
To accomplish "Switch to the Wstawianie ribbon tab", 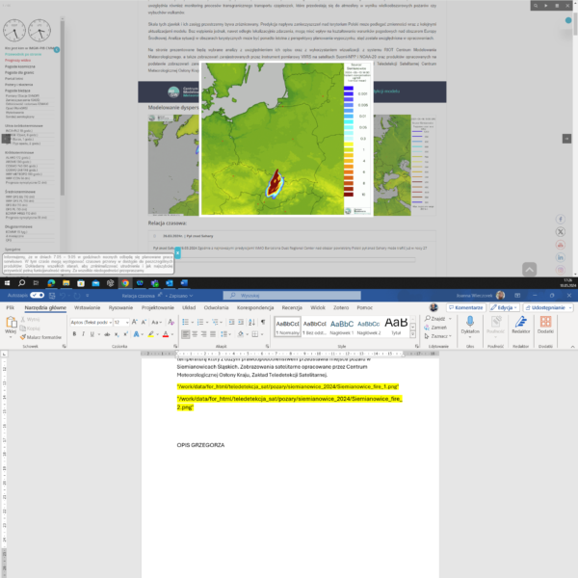I will [x=87, y=307].
